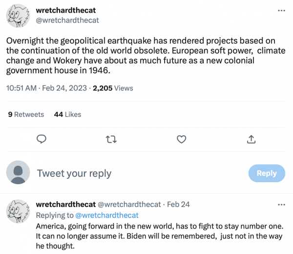Open the reply's Feb 24 timestamp
Image resolution: width=293 pixels, height=254 pixels.
point(178,205)
